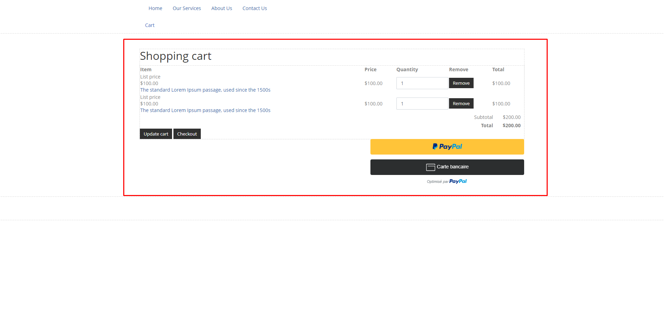Click the Optimisé par PayPal logo
664x334 pixels.
click(458, 181)
